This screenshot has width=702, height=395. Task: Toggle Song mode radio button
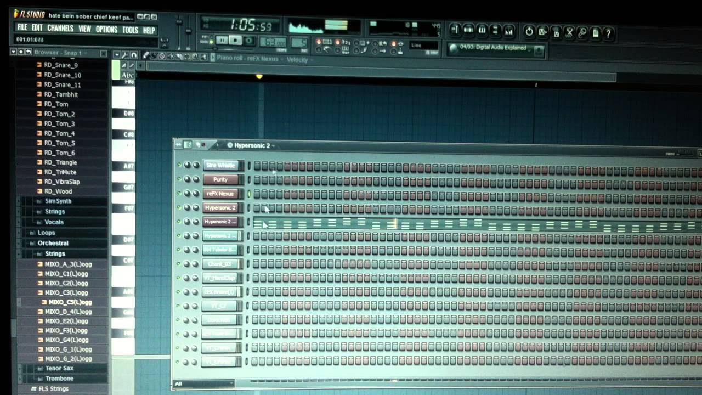tap(211, 42)
